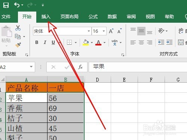
Task: Undo the last action
Action: [17, 5]
